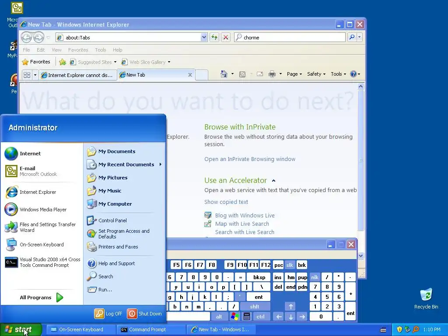
Task: Toggle the shft key on On-Screen Keyboard
Action: tap(255, 307)
